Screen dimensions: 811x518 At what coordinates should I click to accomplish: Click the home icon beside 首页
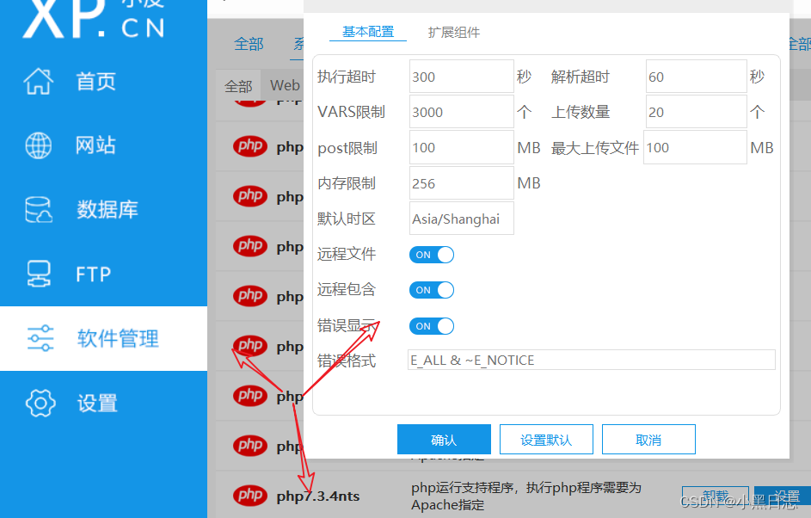point(39,82)
